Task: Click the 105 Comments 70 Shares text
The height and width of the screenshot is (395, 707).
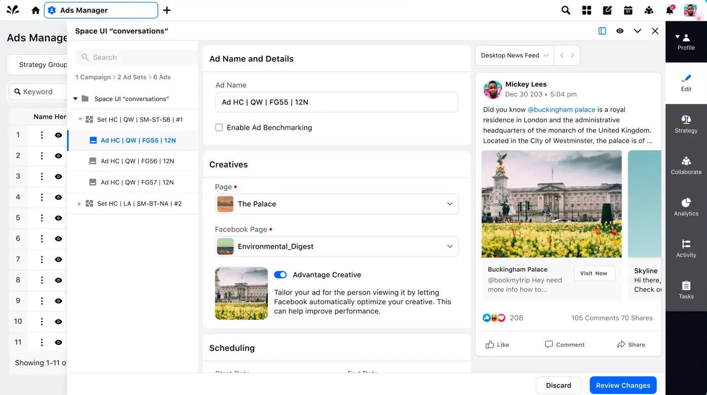Action: [x=612, y=318]
